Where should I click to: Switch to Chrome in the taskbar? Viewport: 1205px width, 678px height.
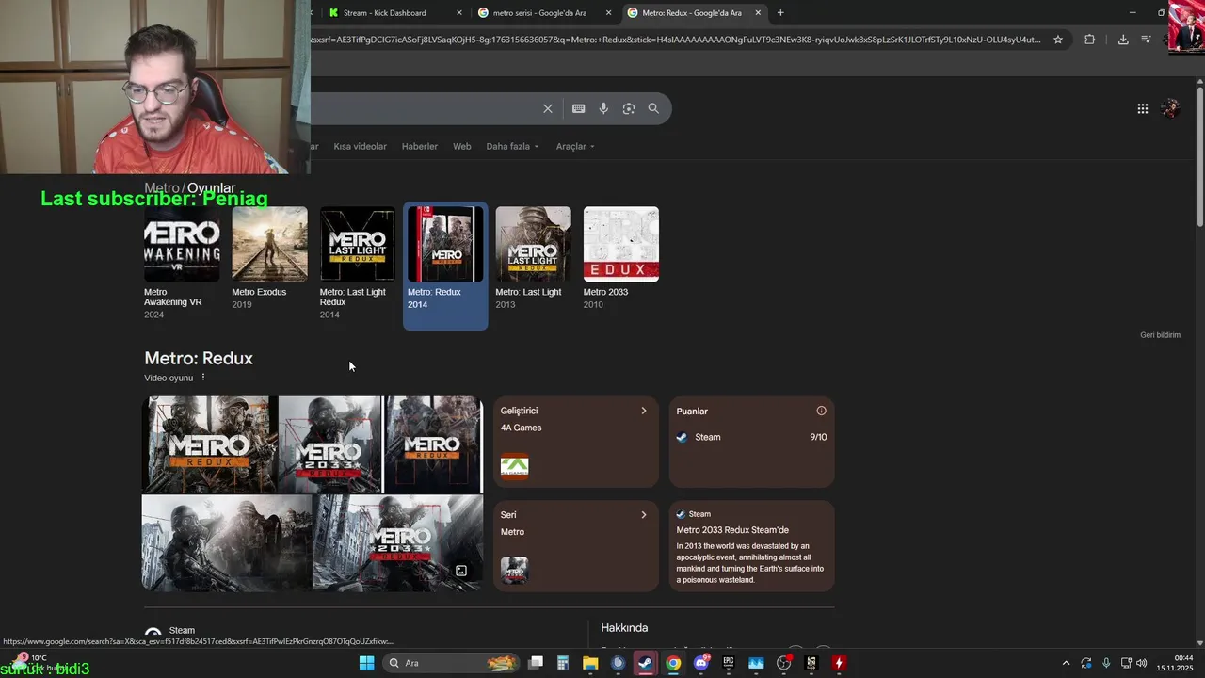pos(673,663)
